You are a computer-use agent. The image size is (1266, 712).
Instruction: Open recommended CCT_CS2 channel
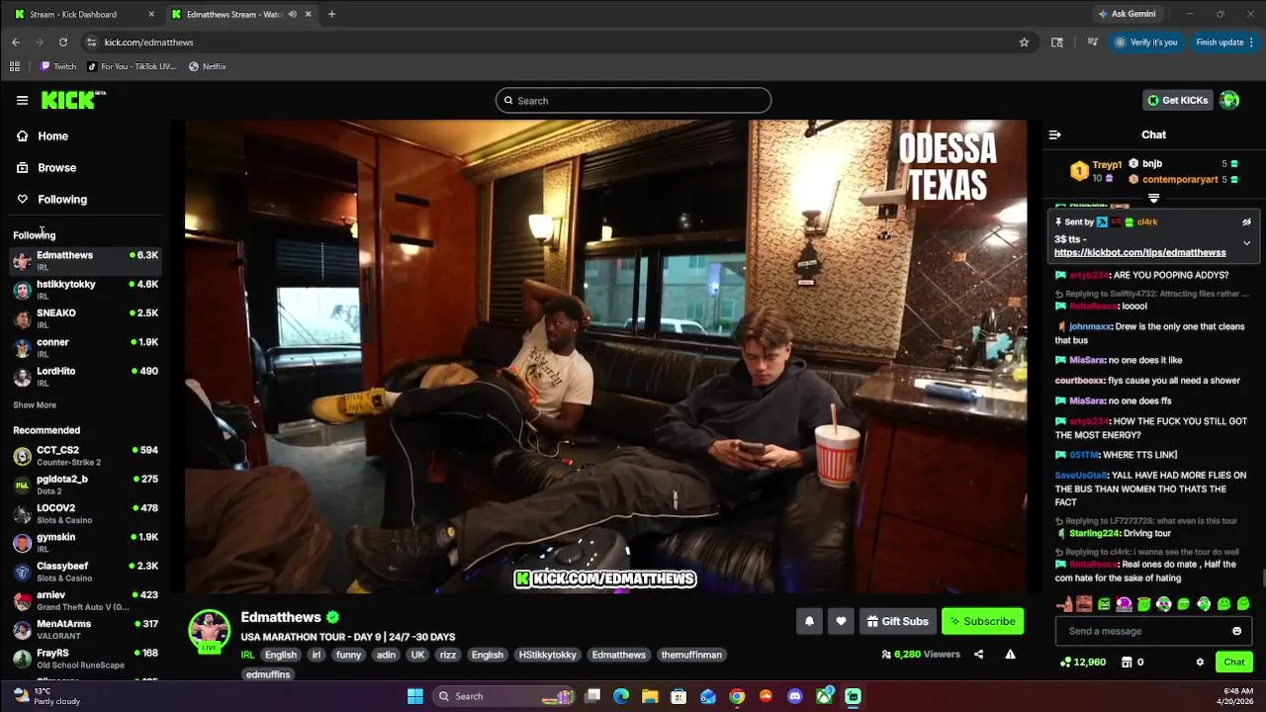tap(85, 455)
